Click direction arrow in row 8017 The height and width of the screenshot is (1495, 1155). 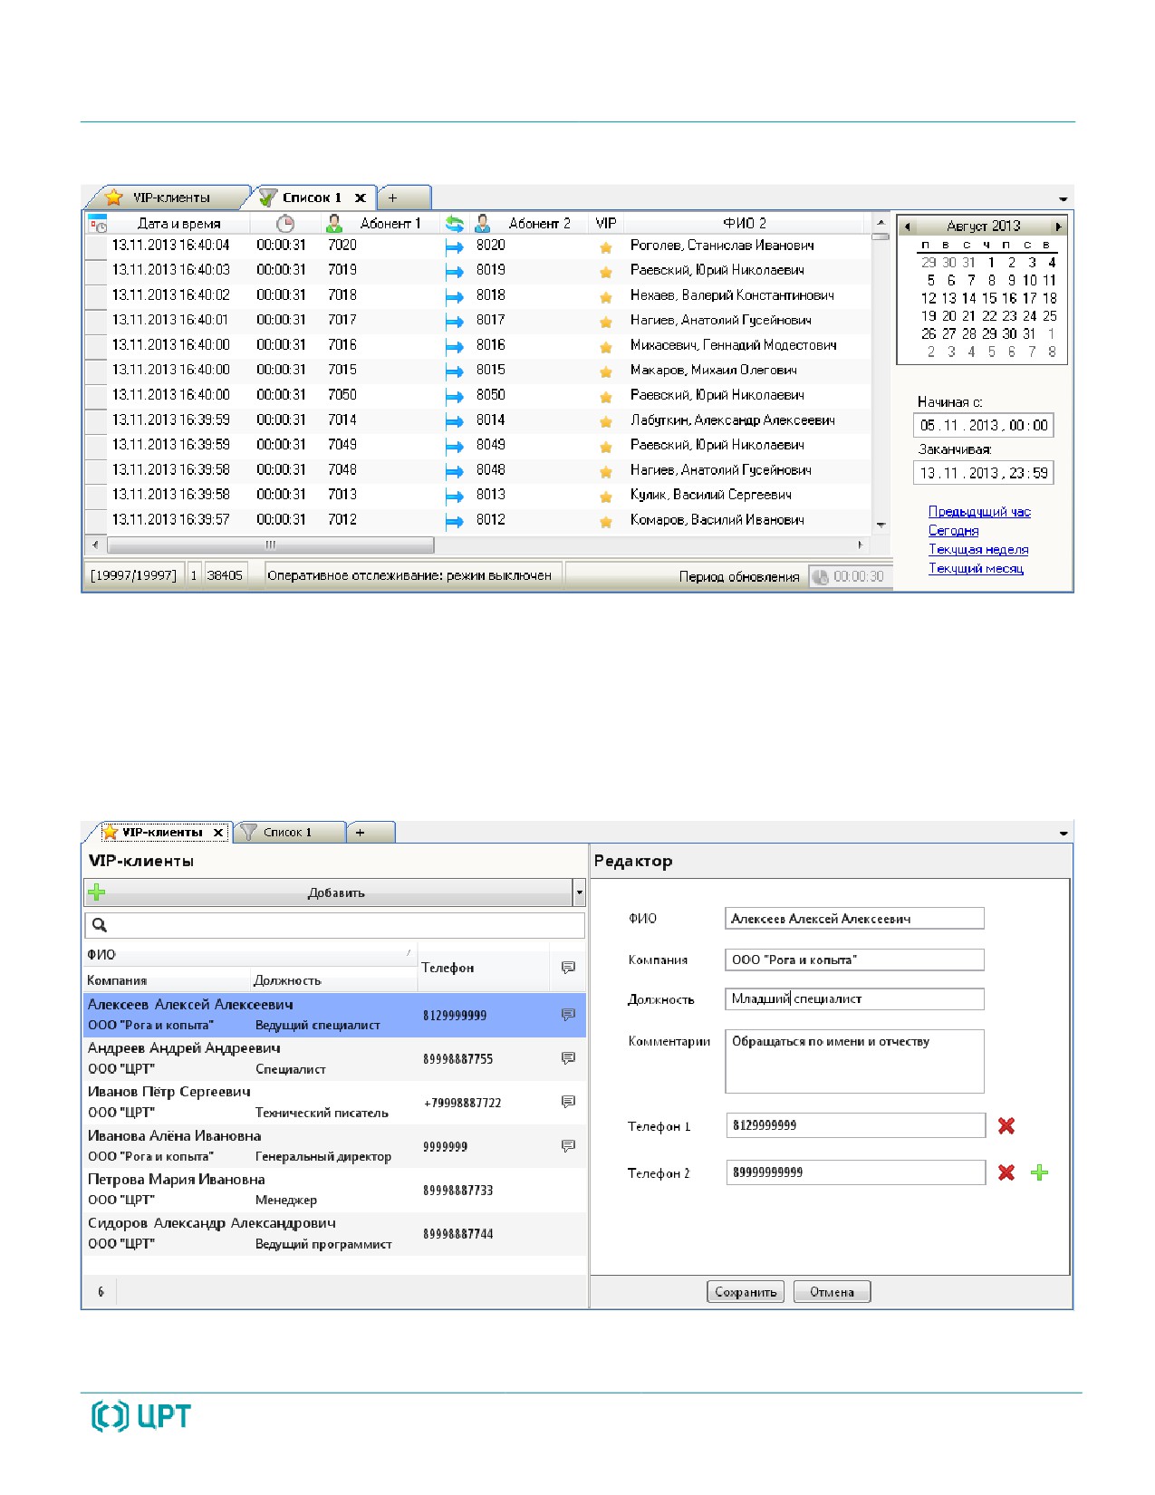click(455, 321)
